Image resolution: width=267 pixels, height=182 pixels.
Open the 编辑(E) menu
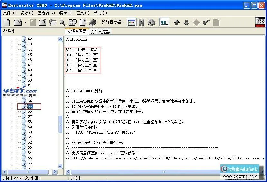(x=66, y=13)
